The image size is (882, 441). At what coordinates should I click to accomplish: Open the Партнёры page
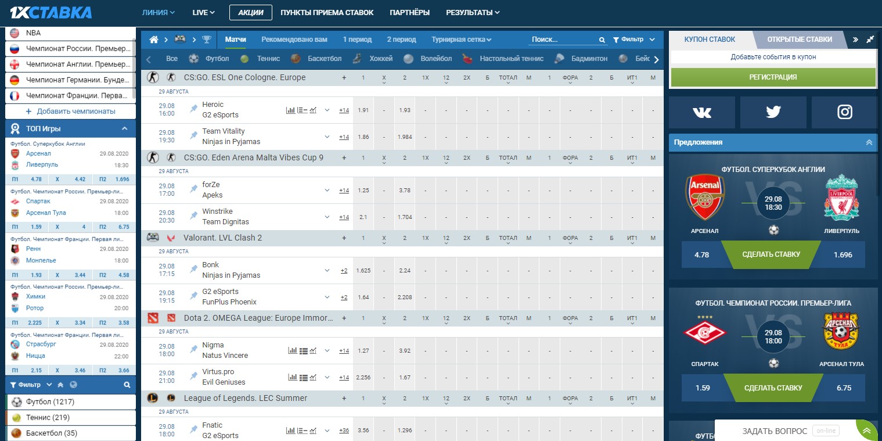pos(410,12)
